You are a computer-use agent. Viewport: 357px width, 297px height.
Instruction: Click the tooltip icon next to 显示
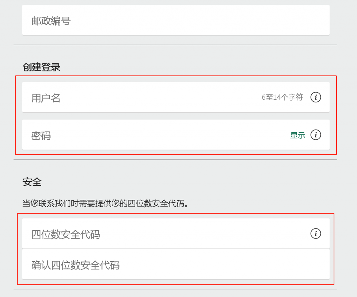[316, 135]
